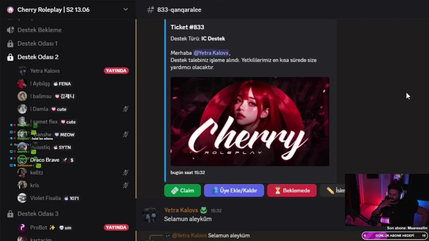
Task: Open the Cherry Roleplay banner image
Action: coord(250,122)
